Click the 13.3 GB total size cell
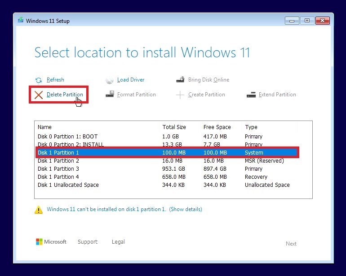 pyautogui.click(x=172, y=144)
